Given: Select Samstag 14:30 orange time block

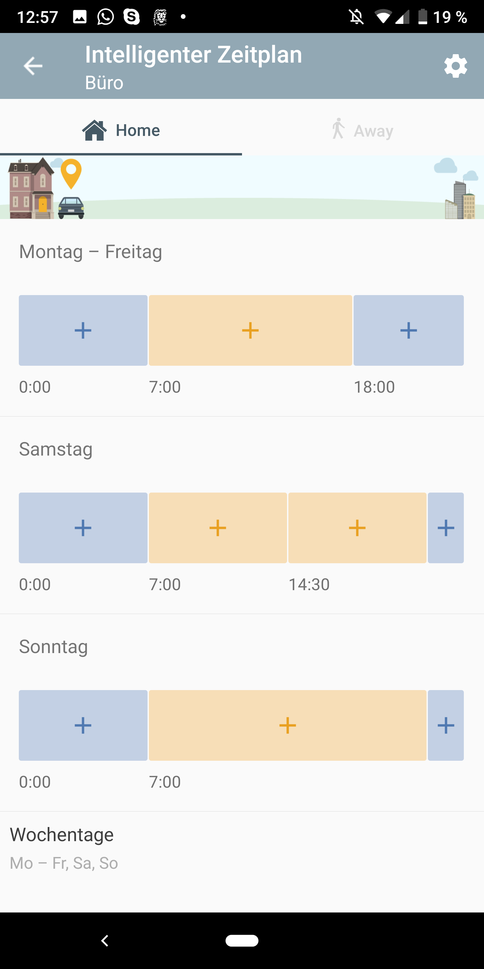Looking at the screenshot, I should (357, 528).
